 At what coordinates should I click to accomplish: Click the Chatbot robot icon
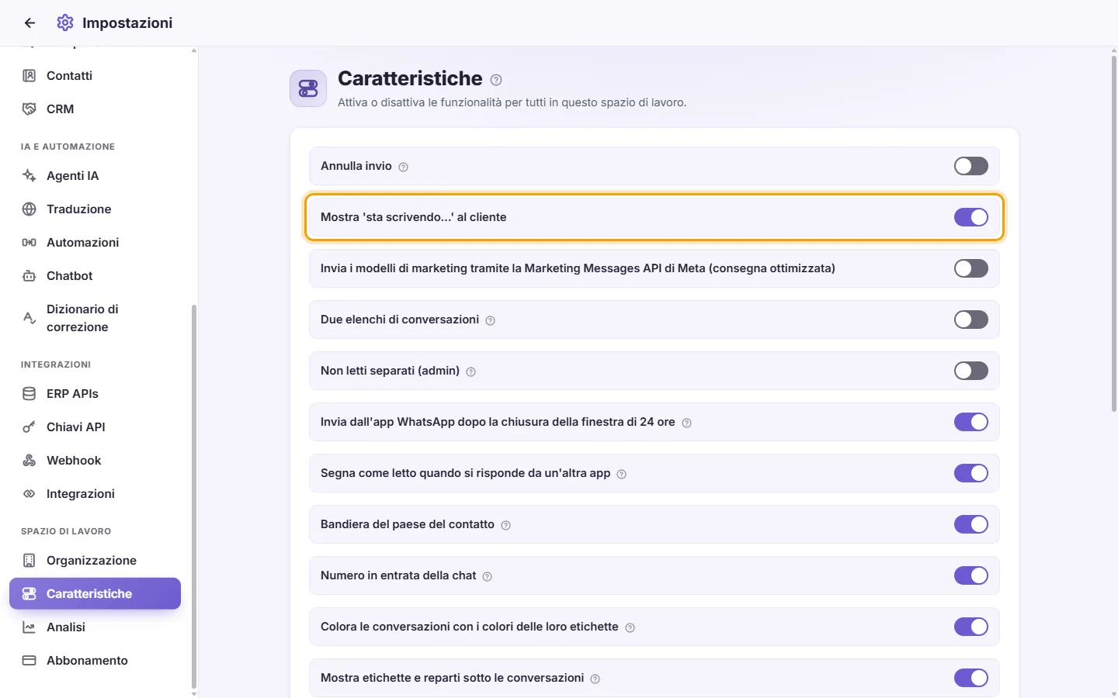pos(30,276)
